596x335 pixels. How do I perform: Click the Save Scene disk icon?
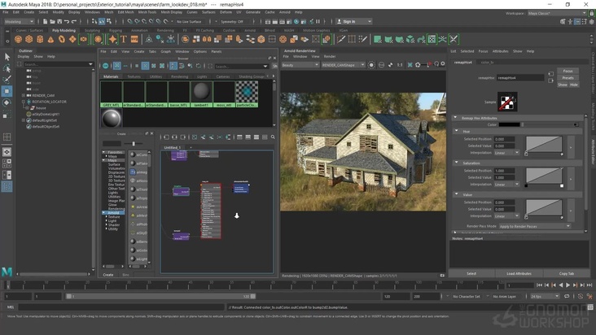pyautogui.click(x=59, y=22)
